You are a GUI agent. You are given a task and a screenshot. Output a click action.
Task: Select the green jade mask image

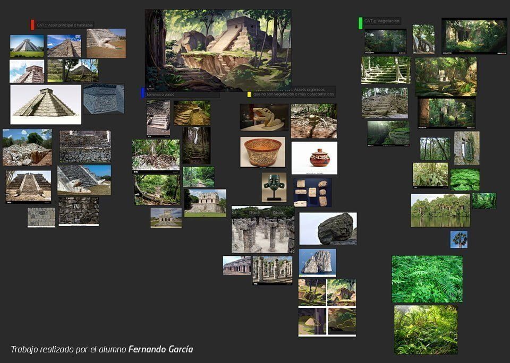pos(274,187)
